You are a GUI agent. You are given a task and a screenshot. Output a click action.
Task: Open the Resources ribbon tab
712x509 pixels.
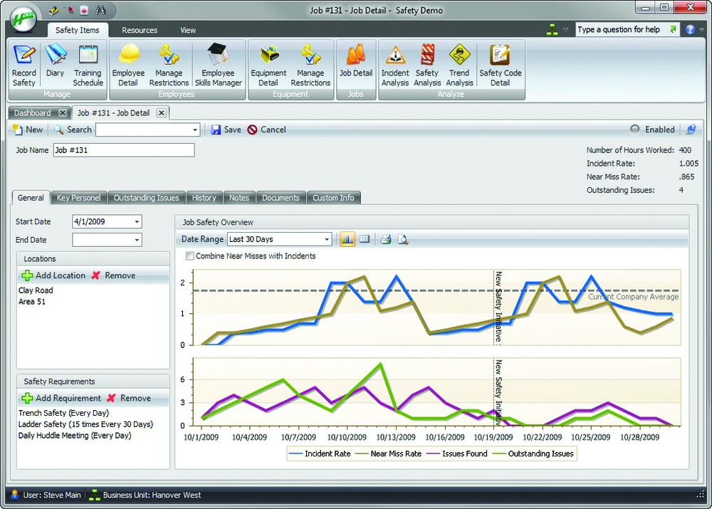[x=140, y=30]
